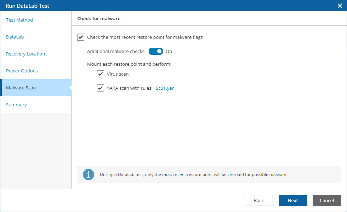This screenshot has width=347, height=212.
Task: Uncheck the YARA scan with rules option
Action: pos(101,88)
